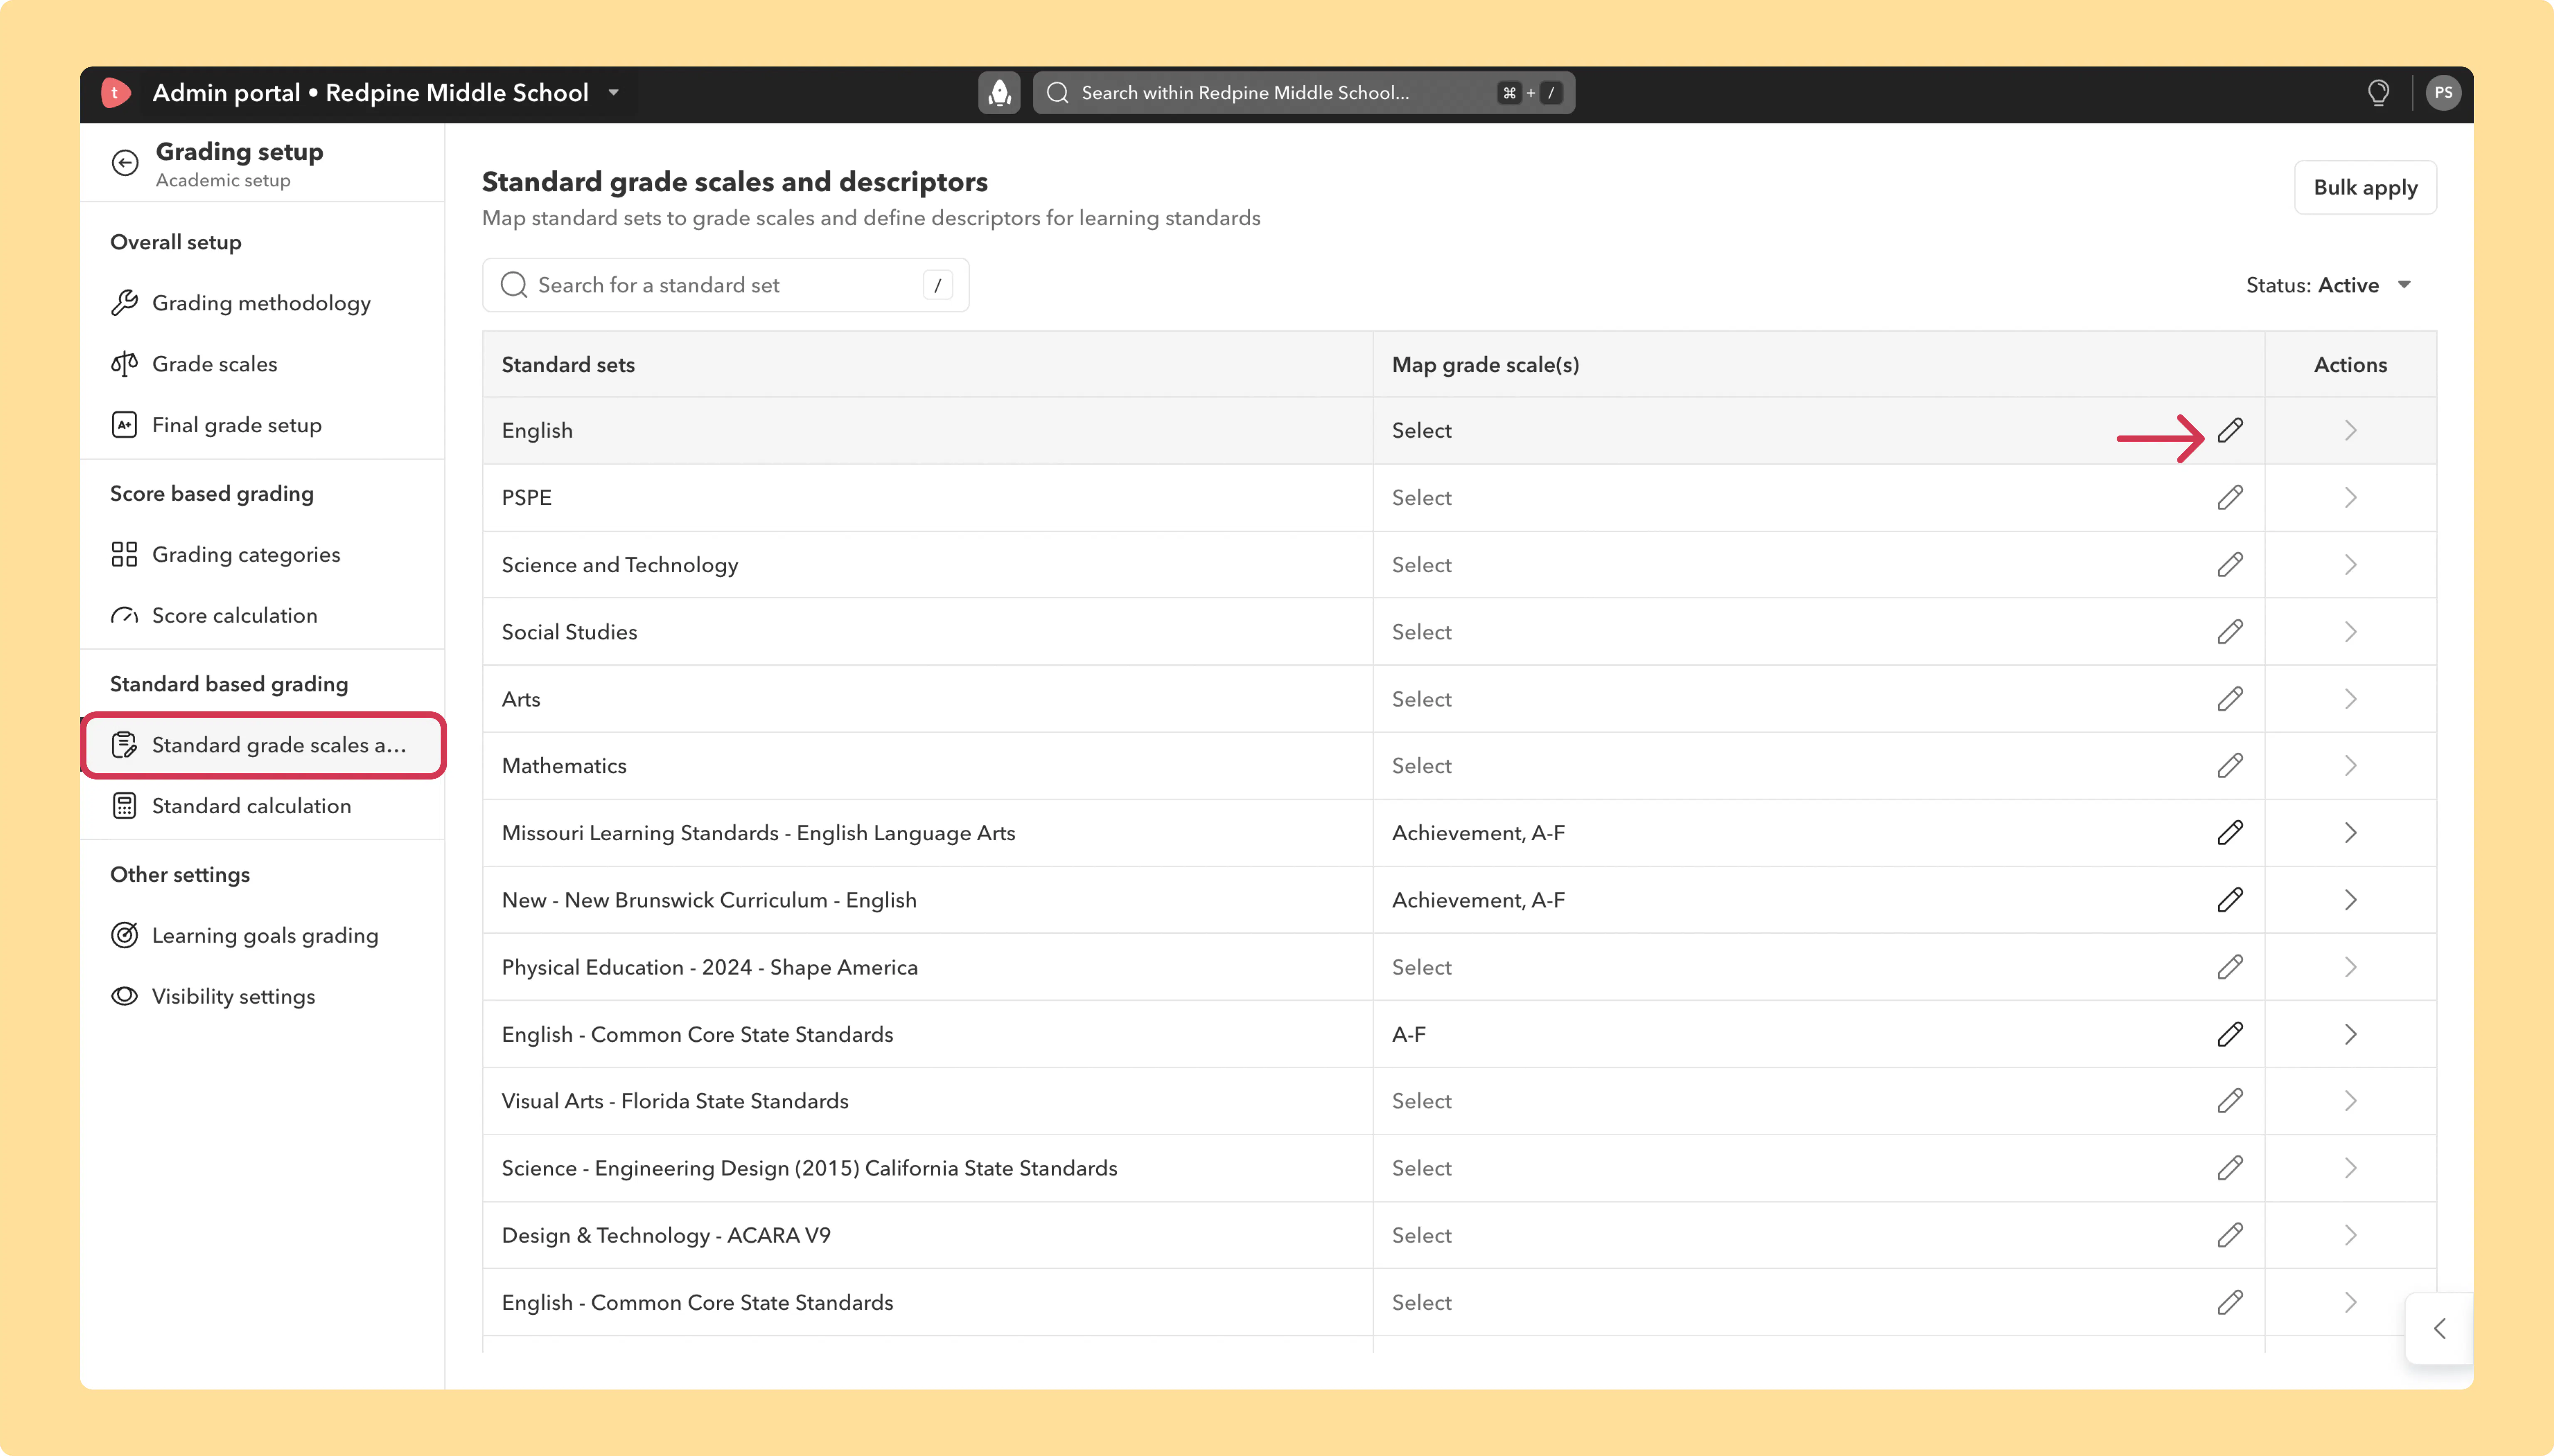
Task: Edit New Brunswick Curriculum grade scale
Action: [x=2230, y=899]
